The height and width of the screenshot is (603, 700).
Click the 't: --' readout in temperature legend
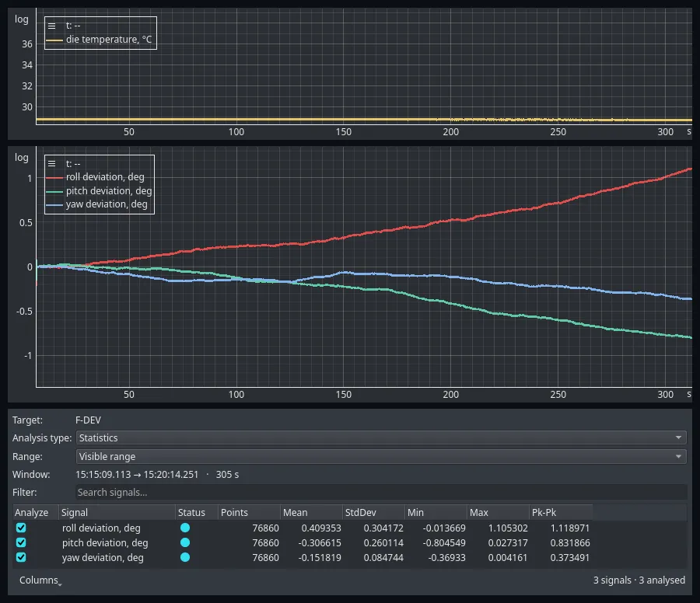click(73, 26)
